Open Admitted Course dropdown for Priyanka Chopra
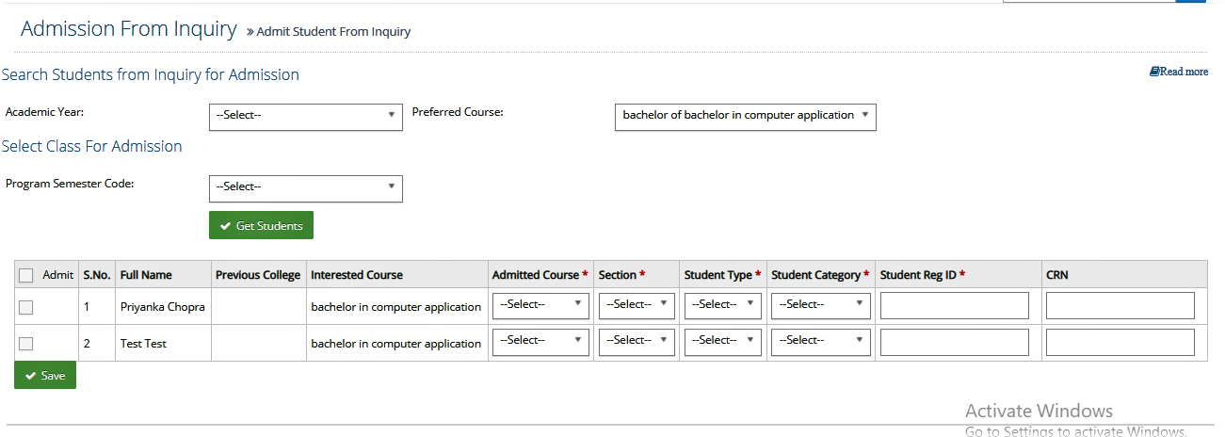 coord(540,305)
